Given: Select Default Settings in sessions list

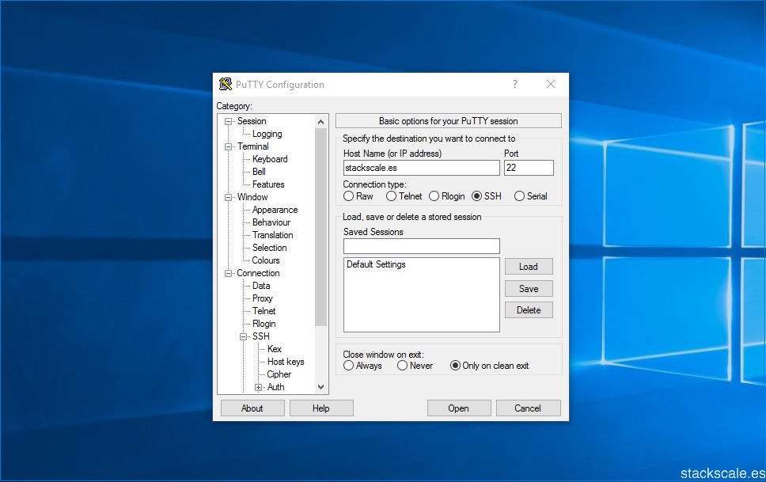Looking at the screenshot, I should (x=376, y=264).
